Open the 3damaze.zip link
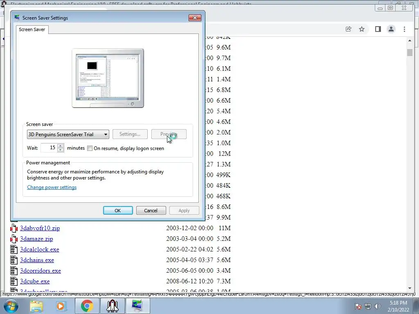The image size is (419, 314). pyautogui.click(x=36, y=239)
